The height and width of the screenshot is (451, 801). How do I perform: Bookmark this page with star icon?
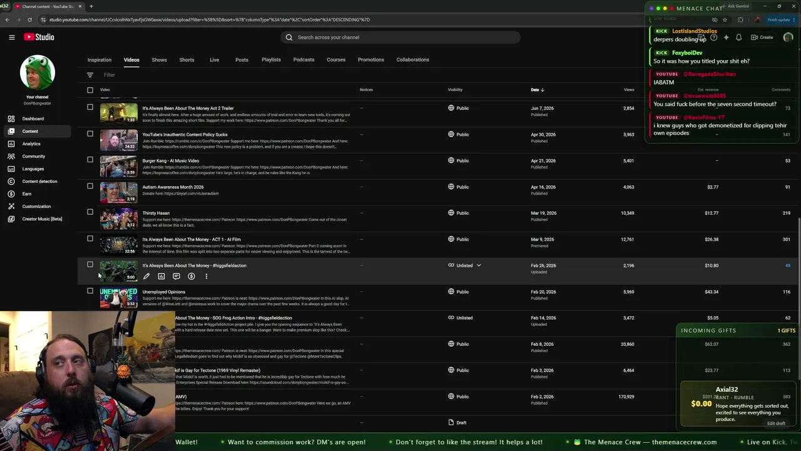pyautogui.click(x=725, y=19)
